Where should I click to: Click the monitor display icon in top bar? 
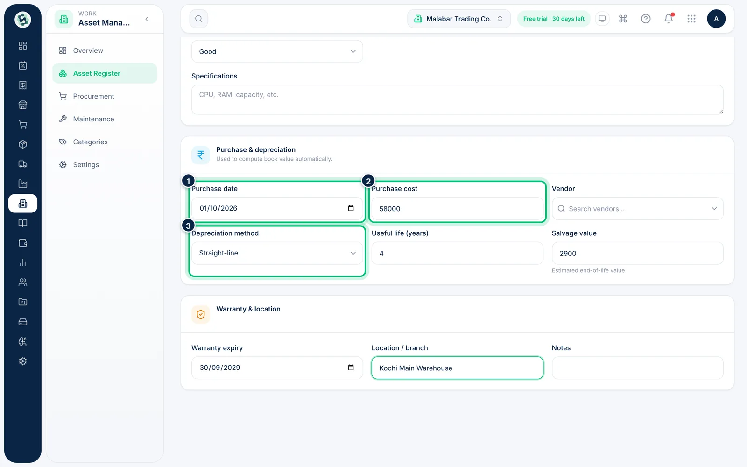coord(602,19)
